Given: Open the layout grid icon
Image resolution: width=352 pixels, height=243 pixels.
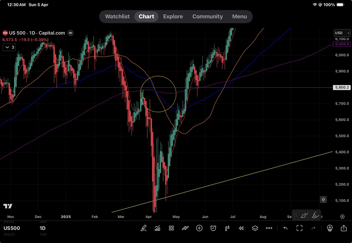Looking at the screenshot, I should pos(172,228).
